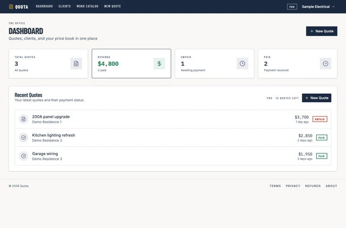This screenshot has height=228, width=346.
Task: Open the Privacy footer link
Action: pyautogui.click(x=293, y=186)
